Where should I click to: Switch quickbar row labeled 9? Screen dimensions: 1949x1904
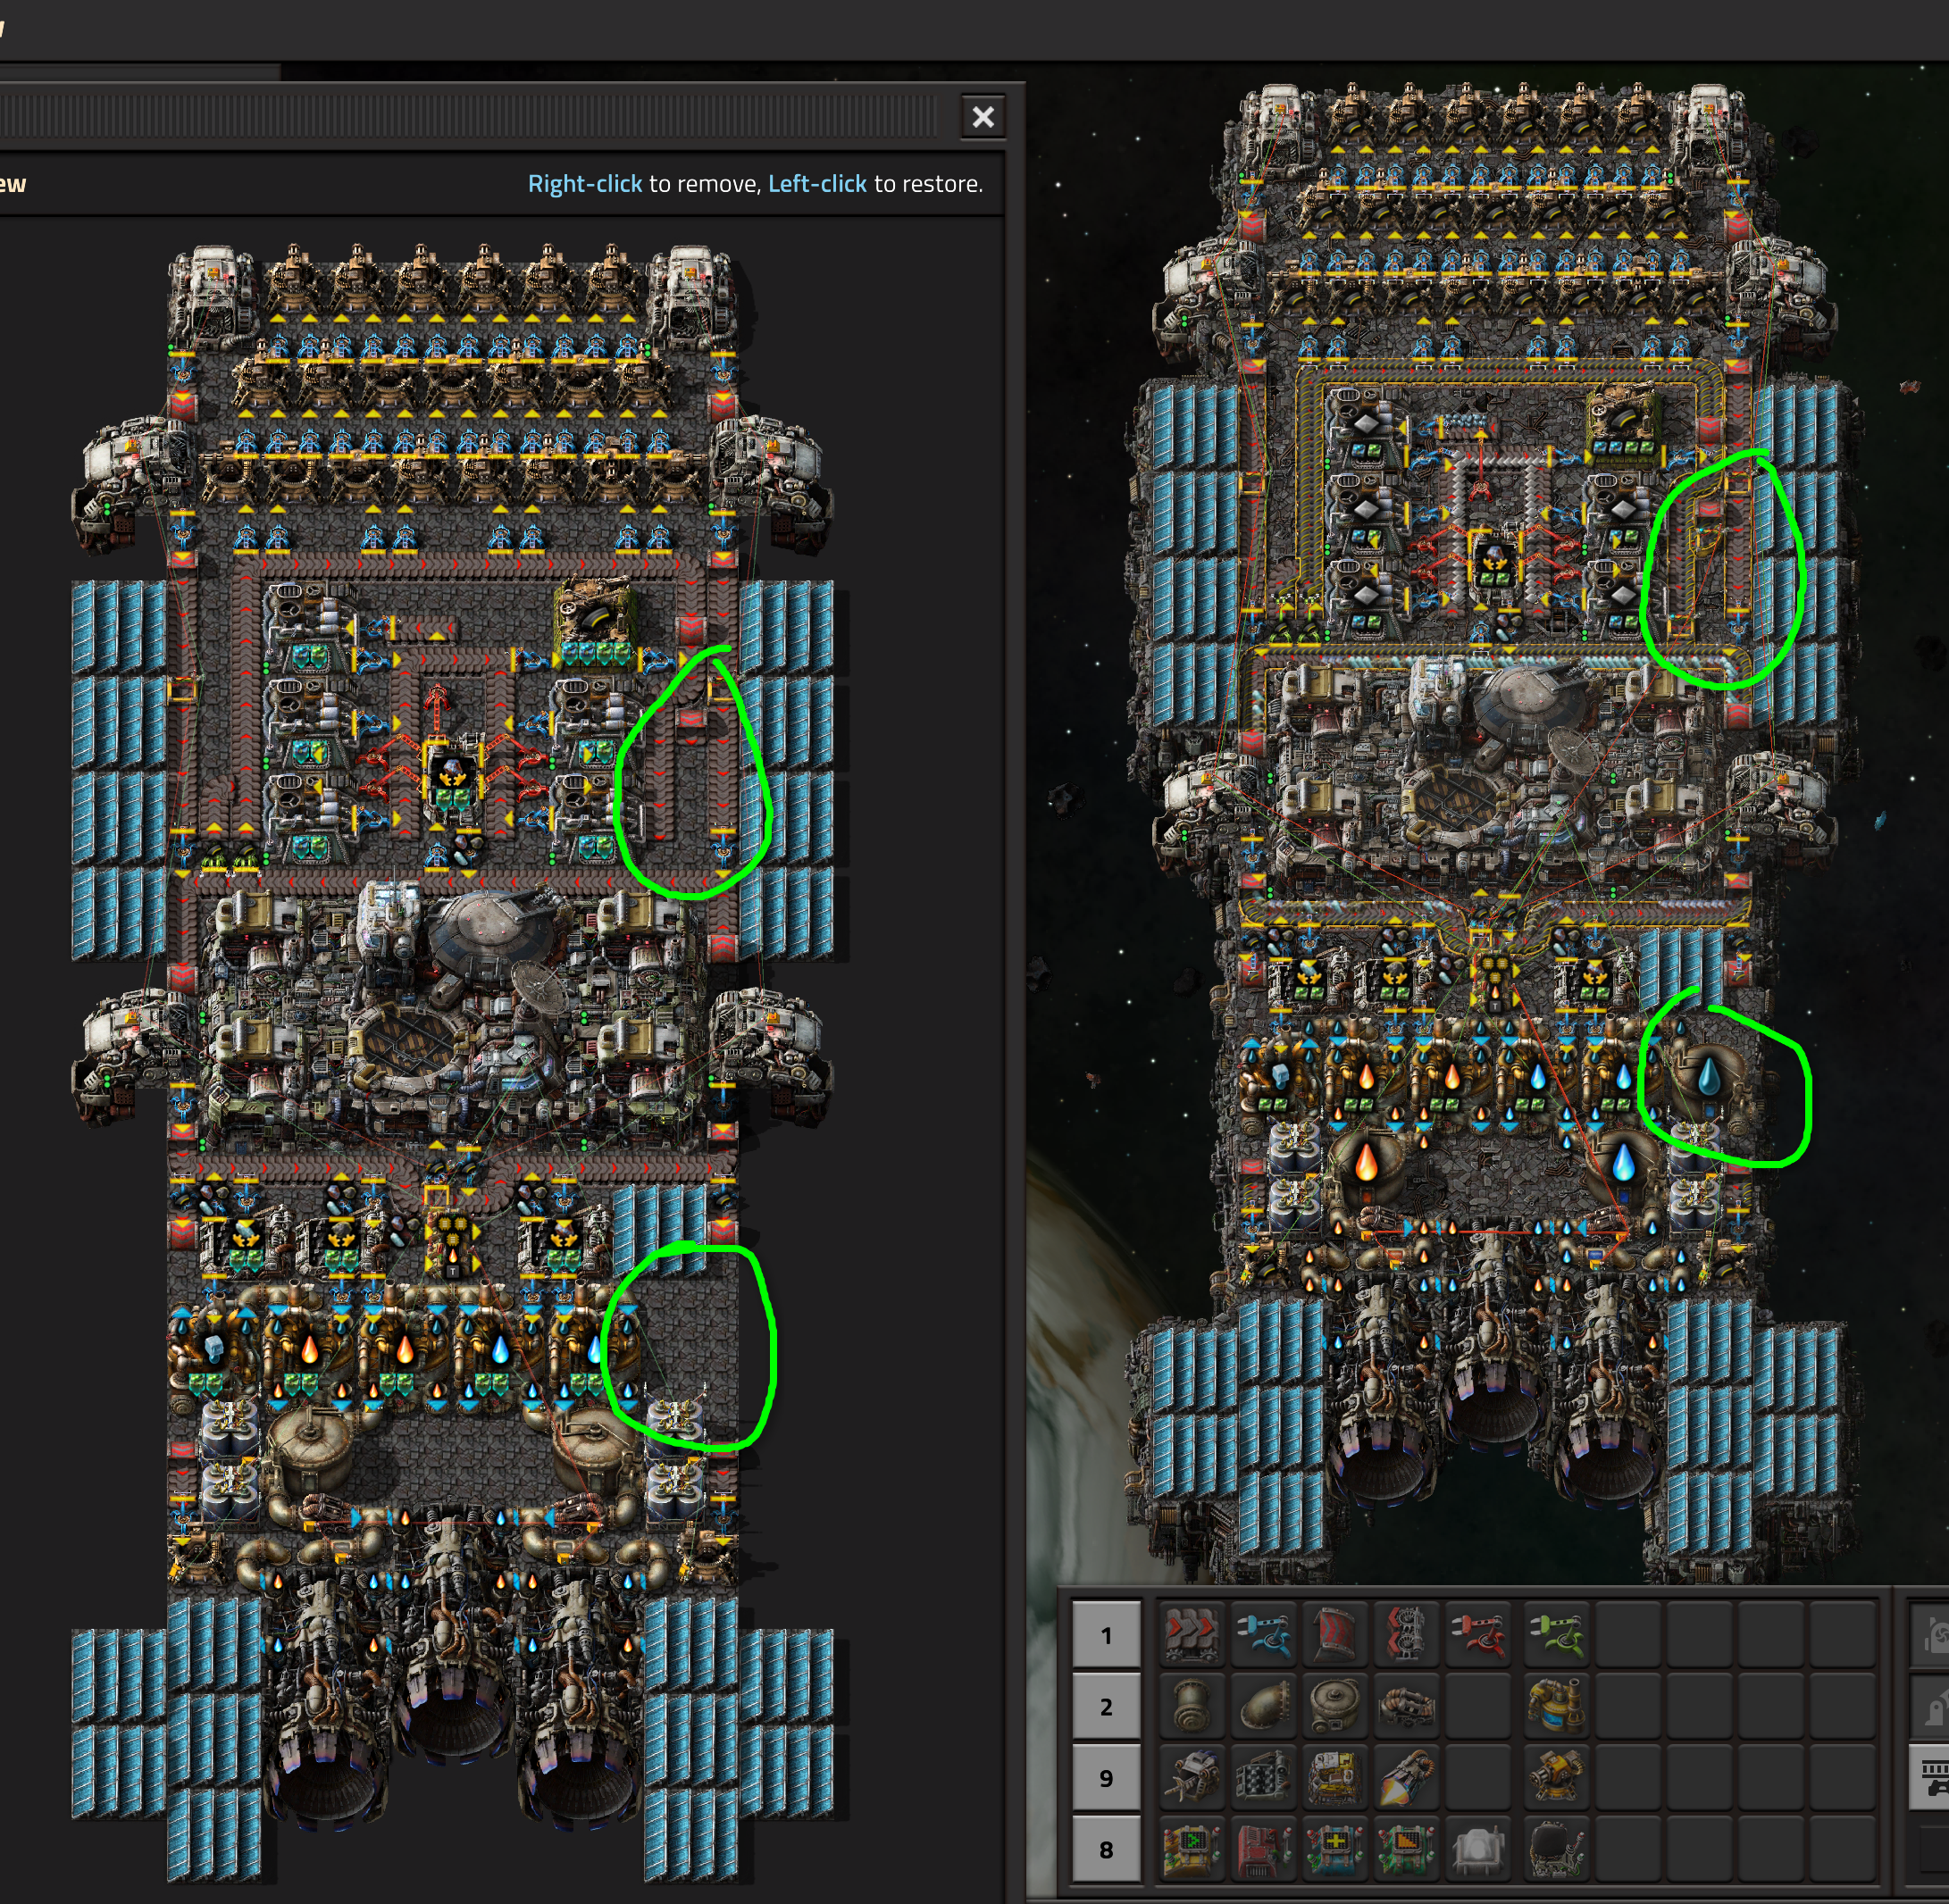point(1107,1777)
